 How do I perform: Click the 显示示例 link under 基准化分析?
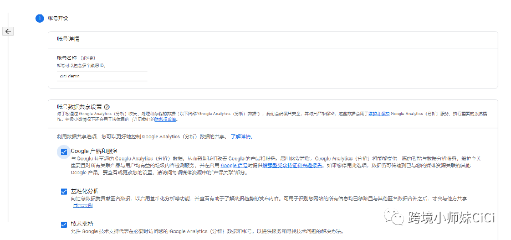(x=83, y=206)
